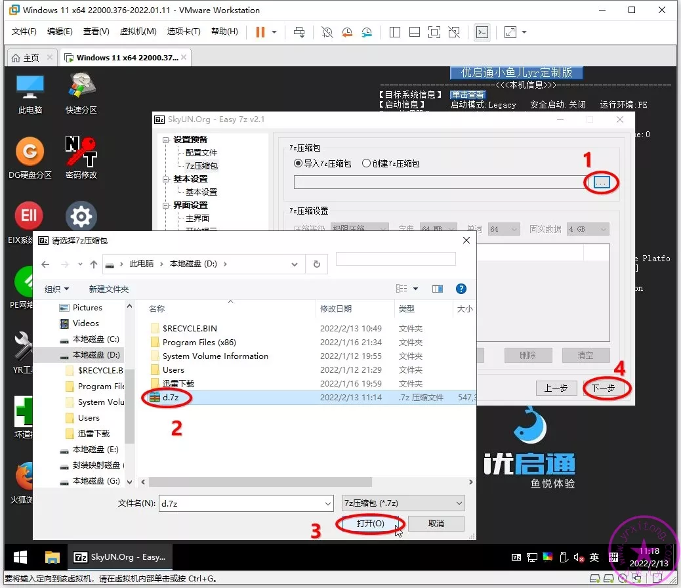Open the 7z压缩包 (*.7z) file type dropdown
This screenshot has height=588, width=681.
(403, 503)
